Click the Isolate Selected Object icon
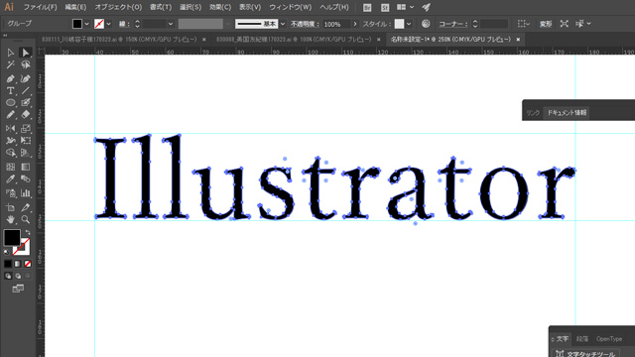 point(565,24)
